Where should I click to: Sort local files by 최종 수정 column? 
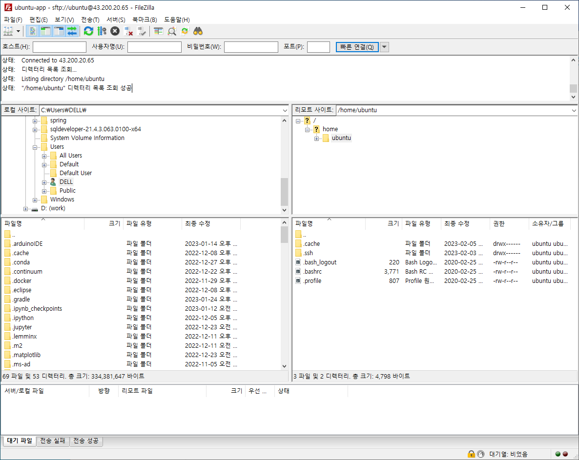(x=211, y=223)
